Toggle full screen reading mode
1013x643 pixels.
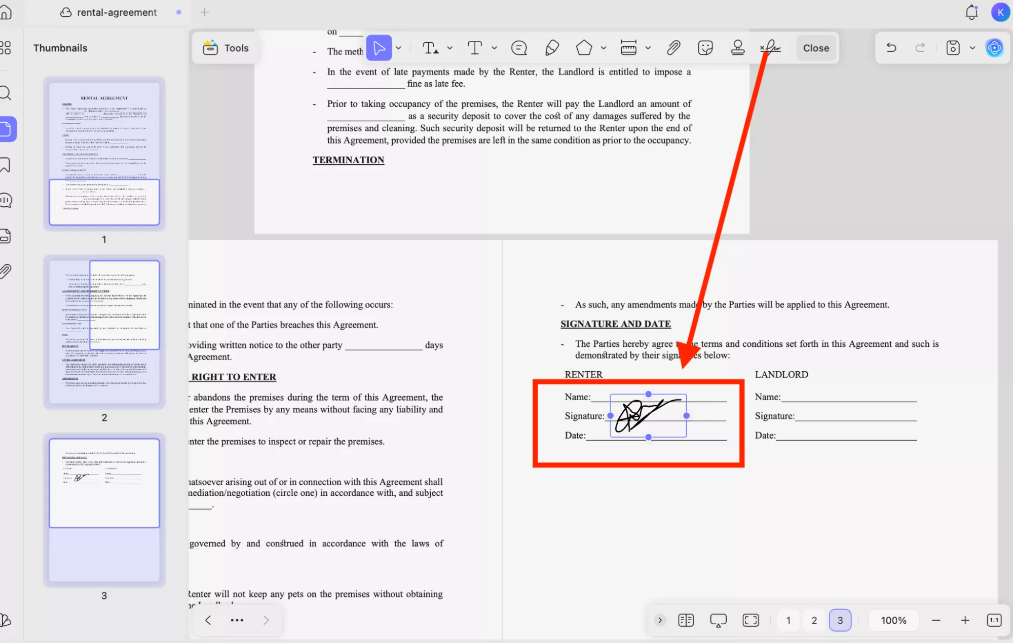coord(751,620)
